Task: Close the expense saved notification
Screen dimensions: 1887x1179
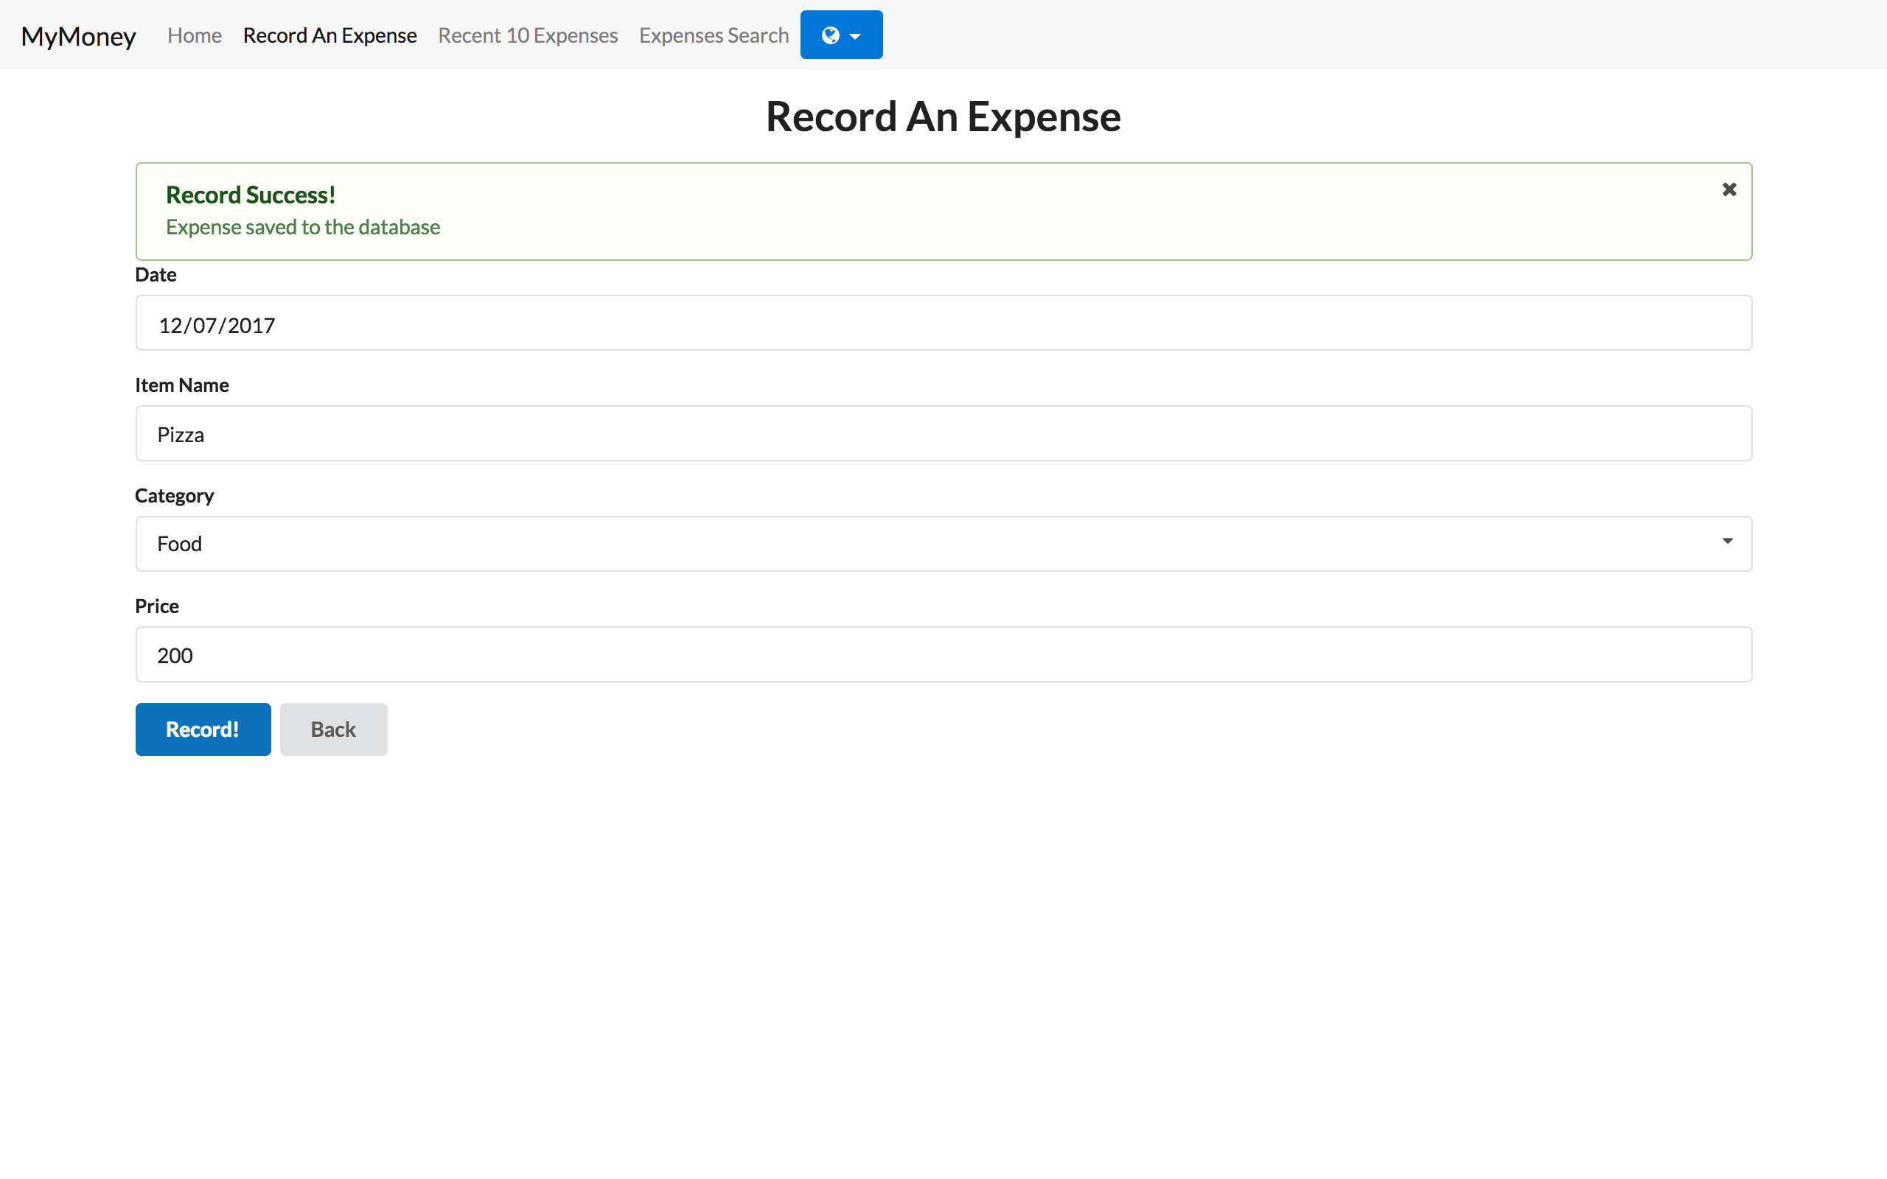Action: pyautogui.click(x=1728, y=189)
